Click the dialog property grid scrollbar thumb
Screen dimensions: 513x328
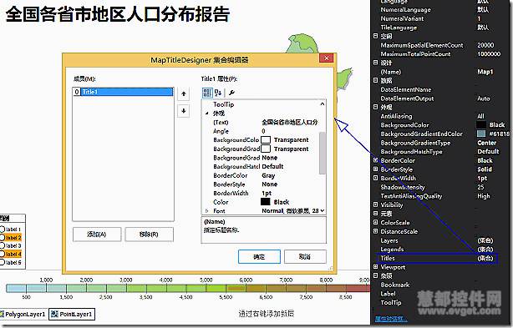point(323,153)
